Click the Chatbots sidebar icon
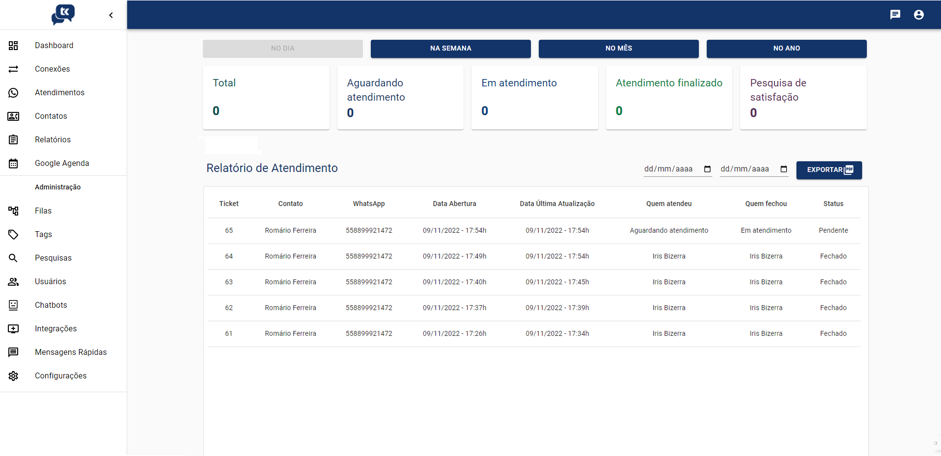941x456 pixels. pos(13,305)
